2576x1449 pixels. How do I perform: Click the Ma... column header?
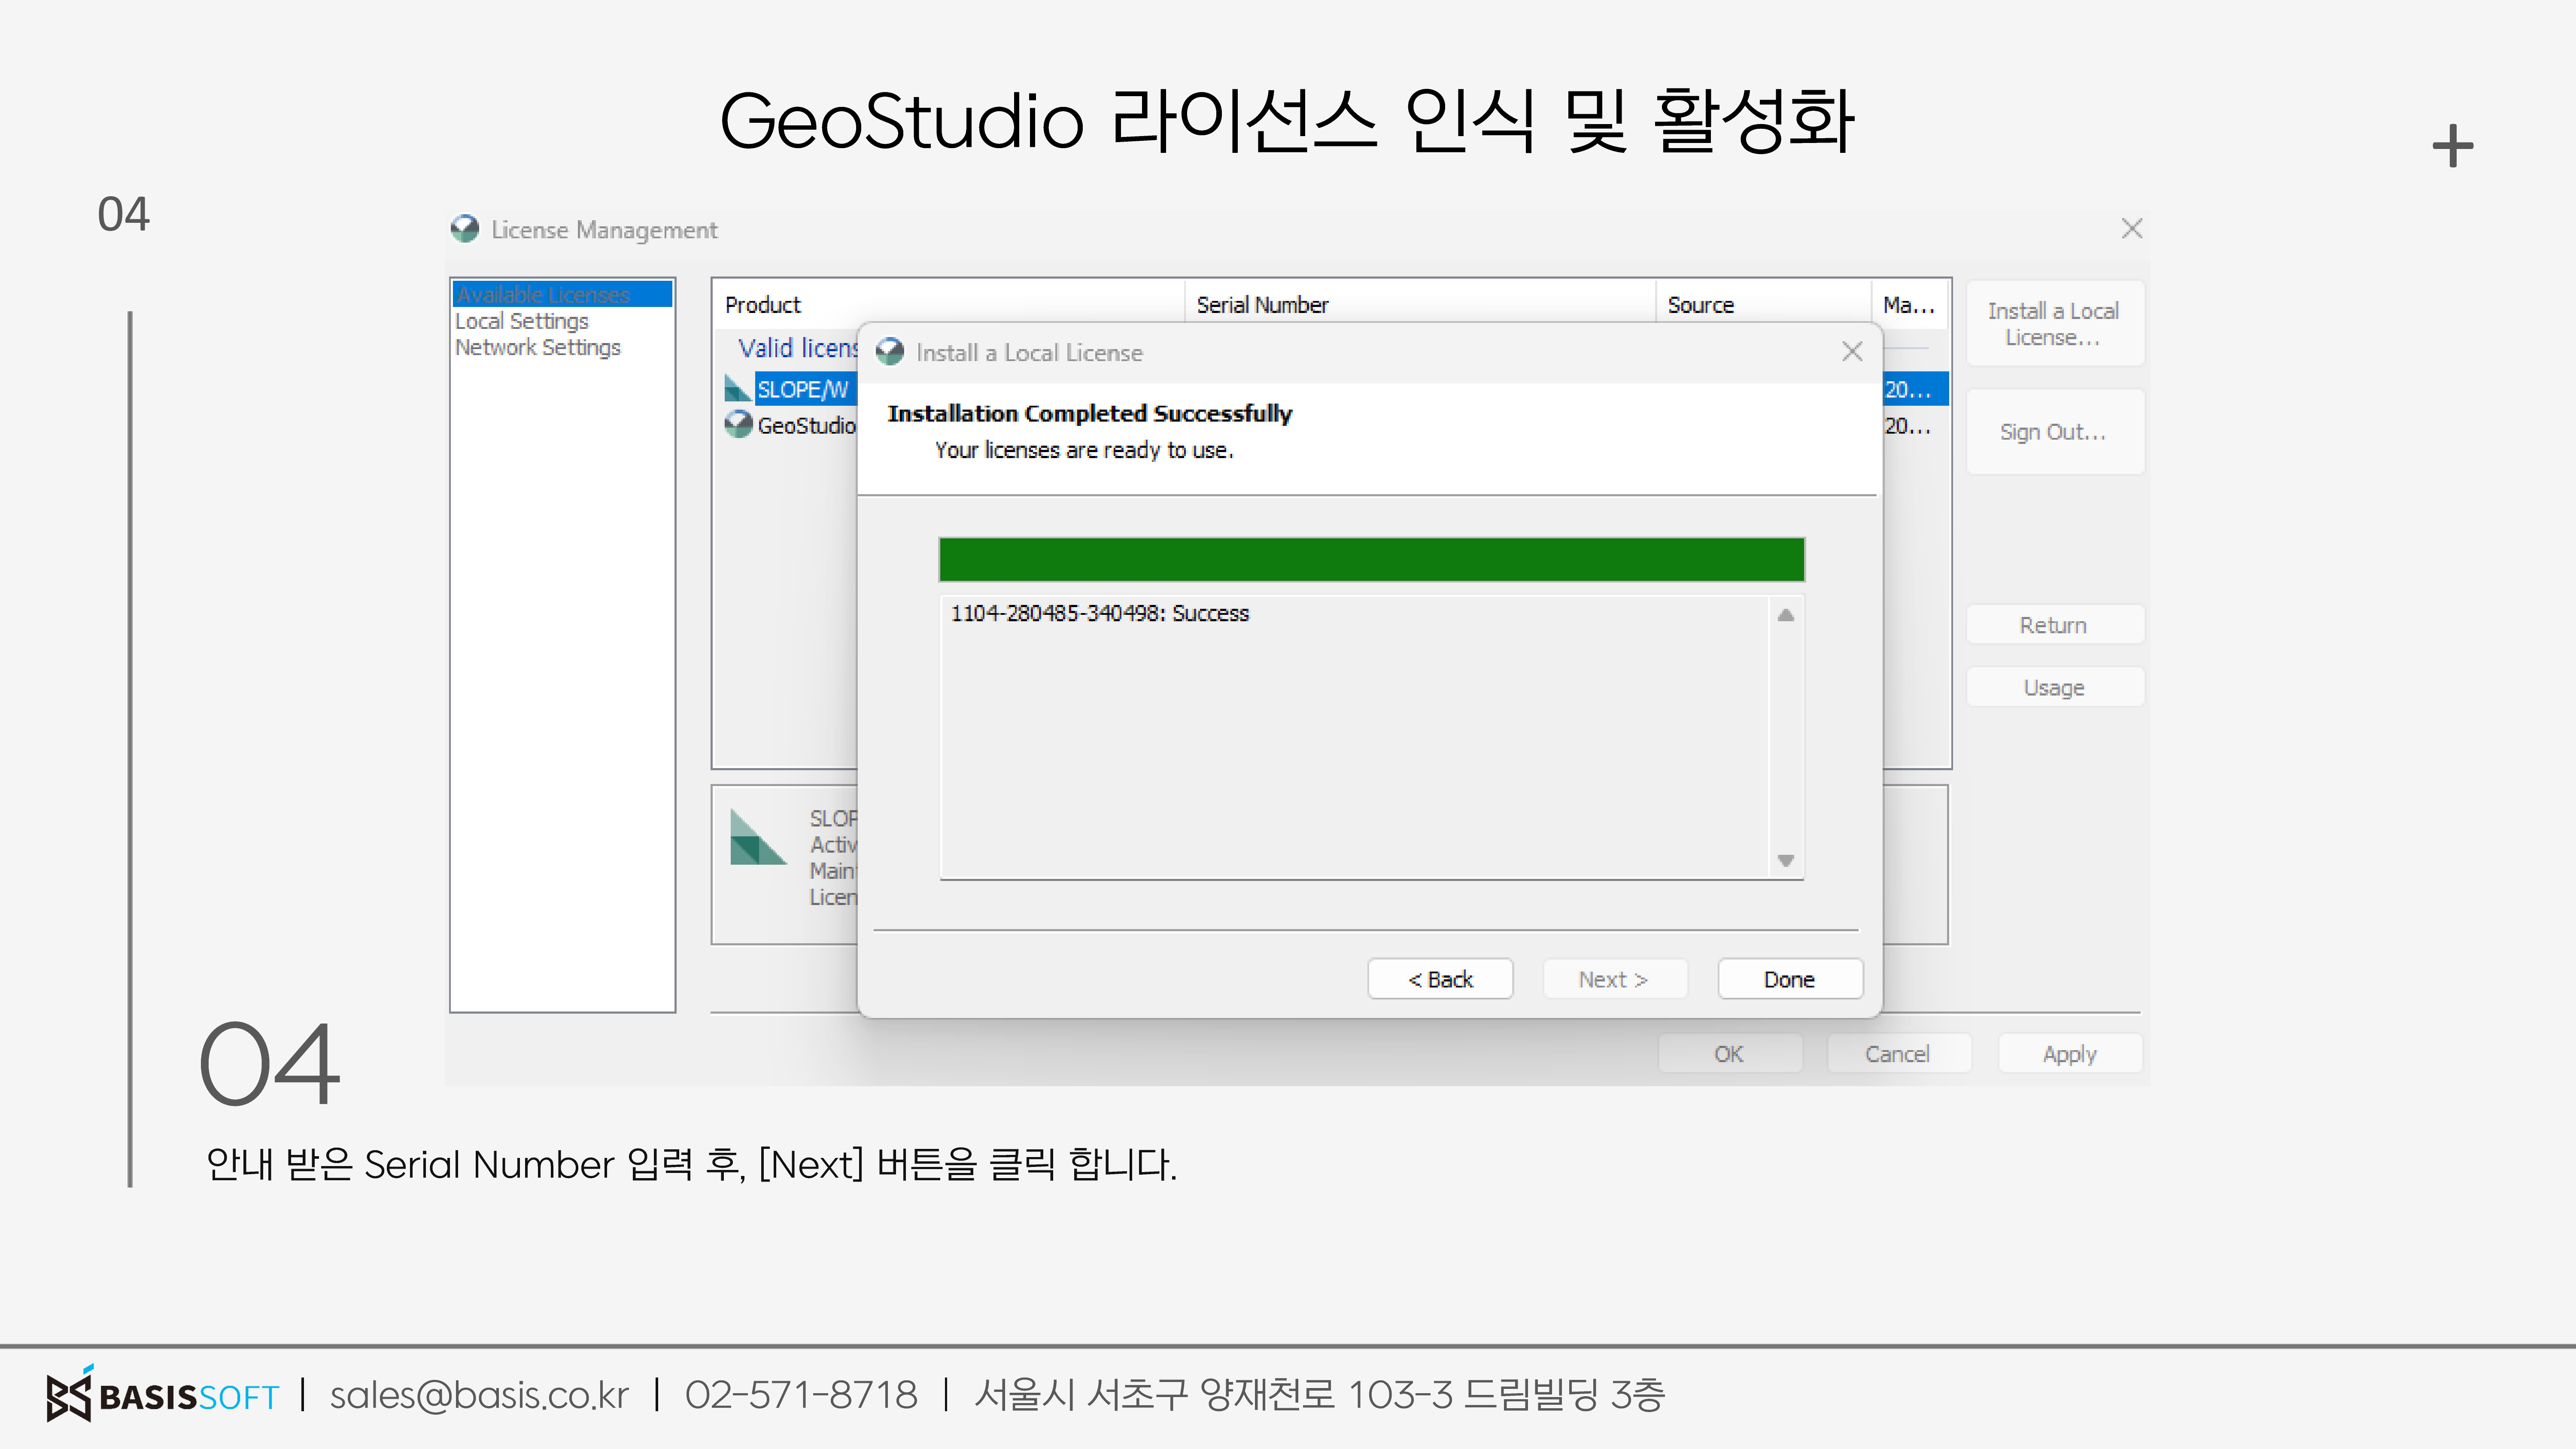[x=1910, y=304]
